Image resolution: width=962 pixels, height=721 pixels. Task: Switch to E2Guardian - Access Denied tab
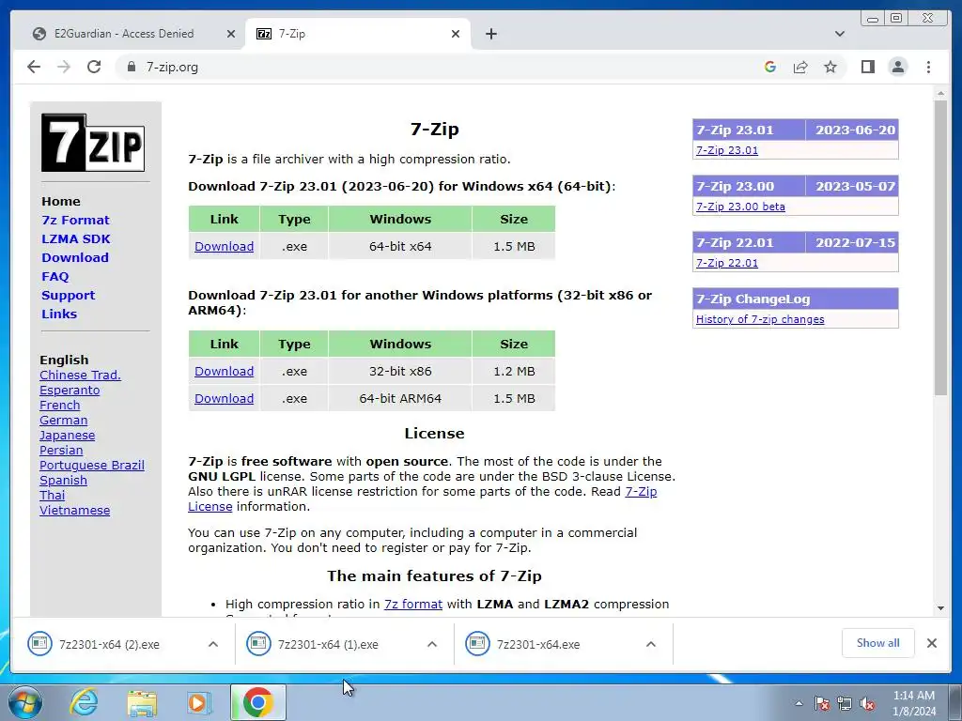click(124, 34)
